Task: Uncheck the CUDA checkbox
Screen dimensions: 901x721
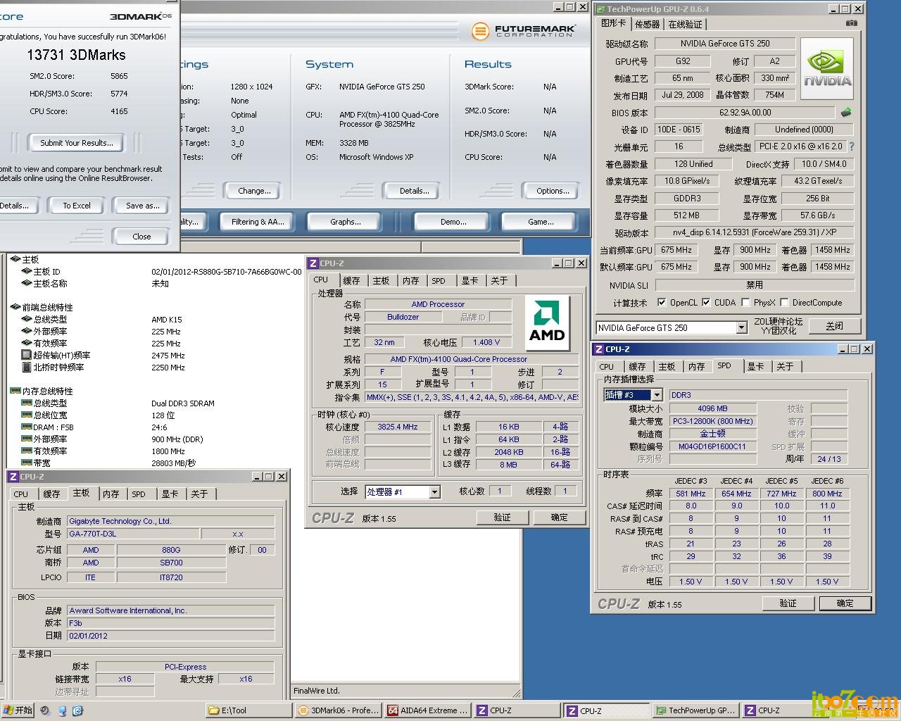Action: [706, 303]
